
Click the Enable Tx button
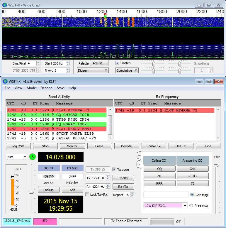coord(154,146)
